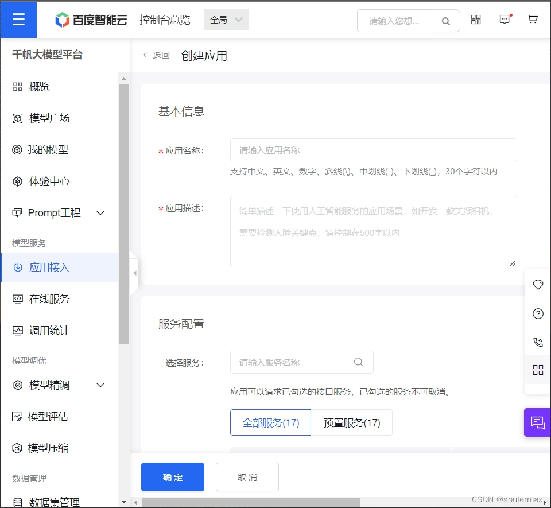Image resolution: width=551 pixels, height=508 pixels.
Task: Click the search icon in 选择服务 field
Action: pos(358,362)
